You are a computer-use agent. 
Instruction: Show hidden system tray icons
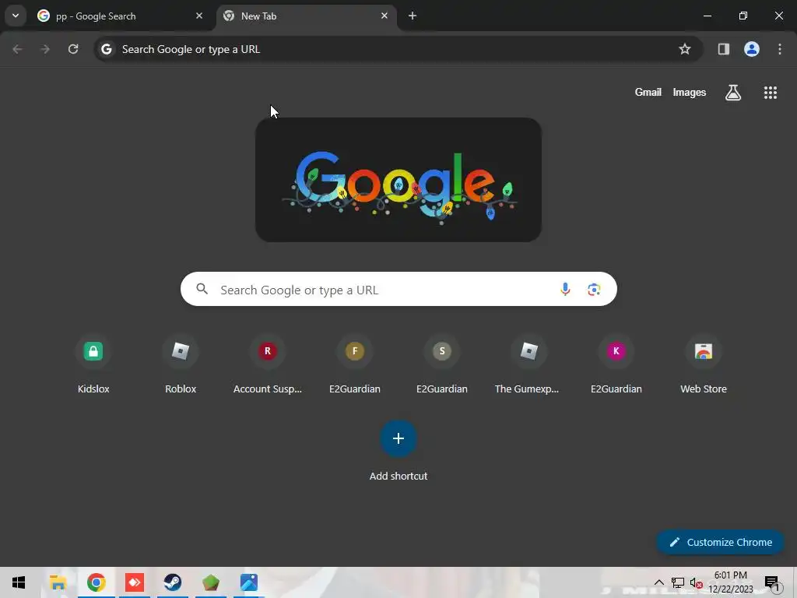click(x=658, y=582)
